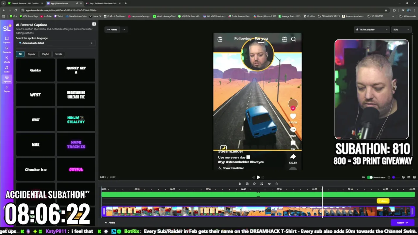418x235 pixels.
Task: Choose the BEAST caption style
Action: (x=36, y=120)
